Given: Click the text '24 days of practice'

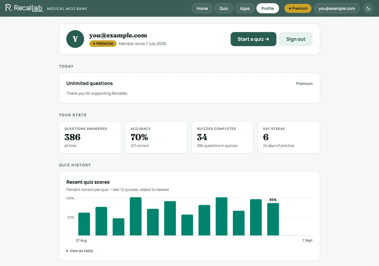Looking at the screenshot, I should (x=279, y=146).
